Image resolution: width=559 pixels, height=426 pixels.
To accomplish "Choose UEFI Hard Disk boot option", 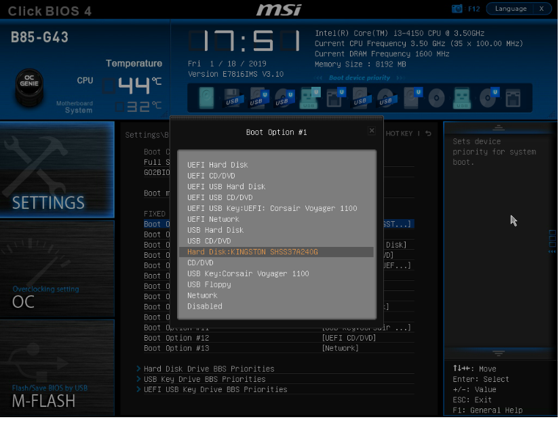I will 218,165.
